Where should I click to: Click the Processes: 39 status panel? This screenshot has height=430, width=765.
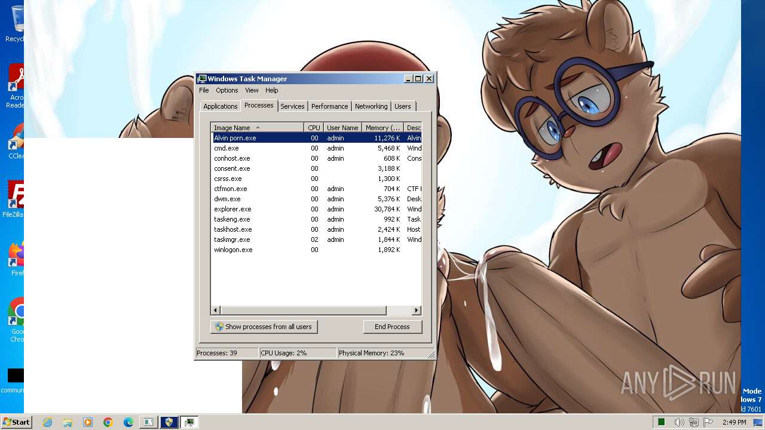tap(227, 353)
